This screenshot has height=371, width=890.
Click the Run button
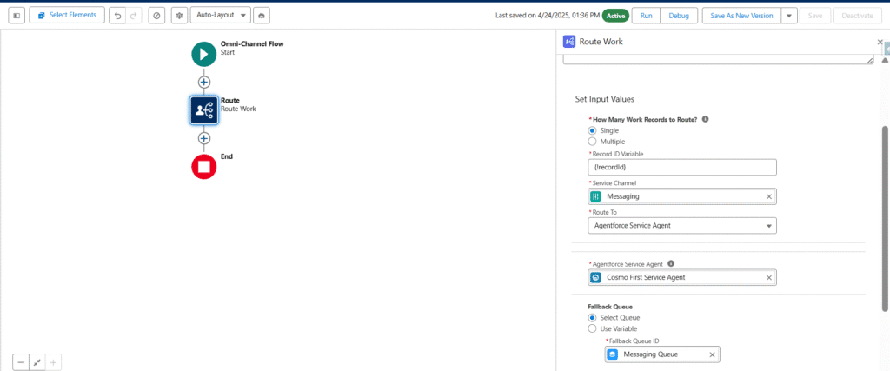point(646,16)
